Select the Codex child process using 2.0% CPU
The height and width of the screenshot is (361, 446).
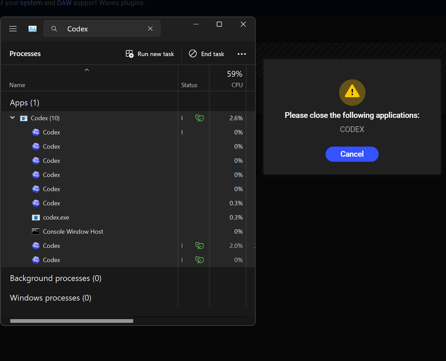128,246
